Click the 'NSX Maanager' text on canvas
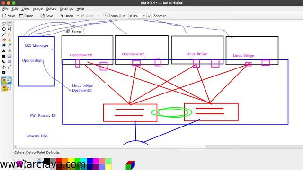 (x=36, y=46)
